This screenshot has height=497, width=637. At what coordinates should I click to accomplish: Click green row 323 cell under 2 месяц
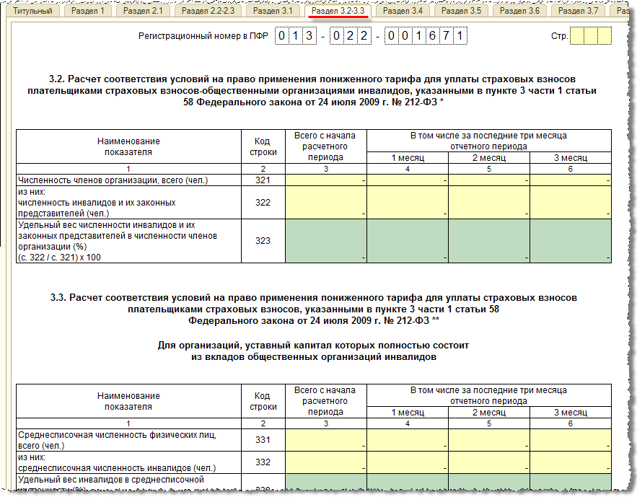click(489, 241)
